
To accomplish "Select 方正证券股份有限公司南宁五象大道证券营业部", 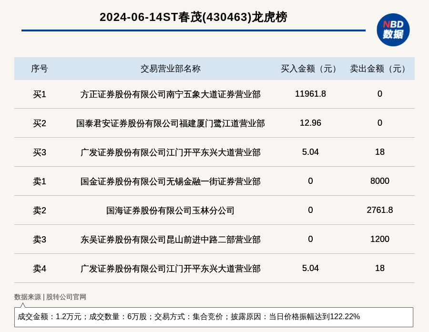I will pos(171,94).
